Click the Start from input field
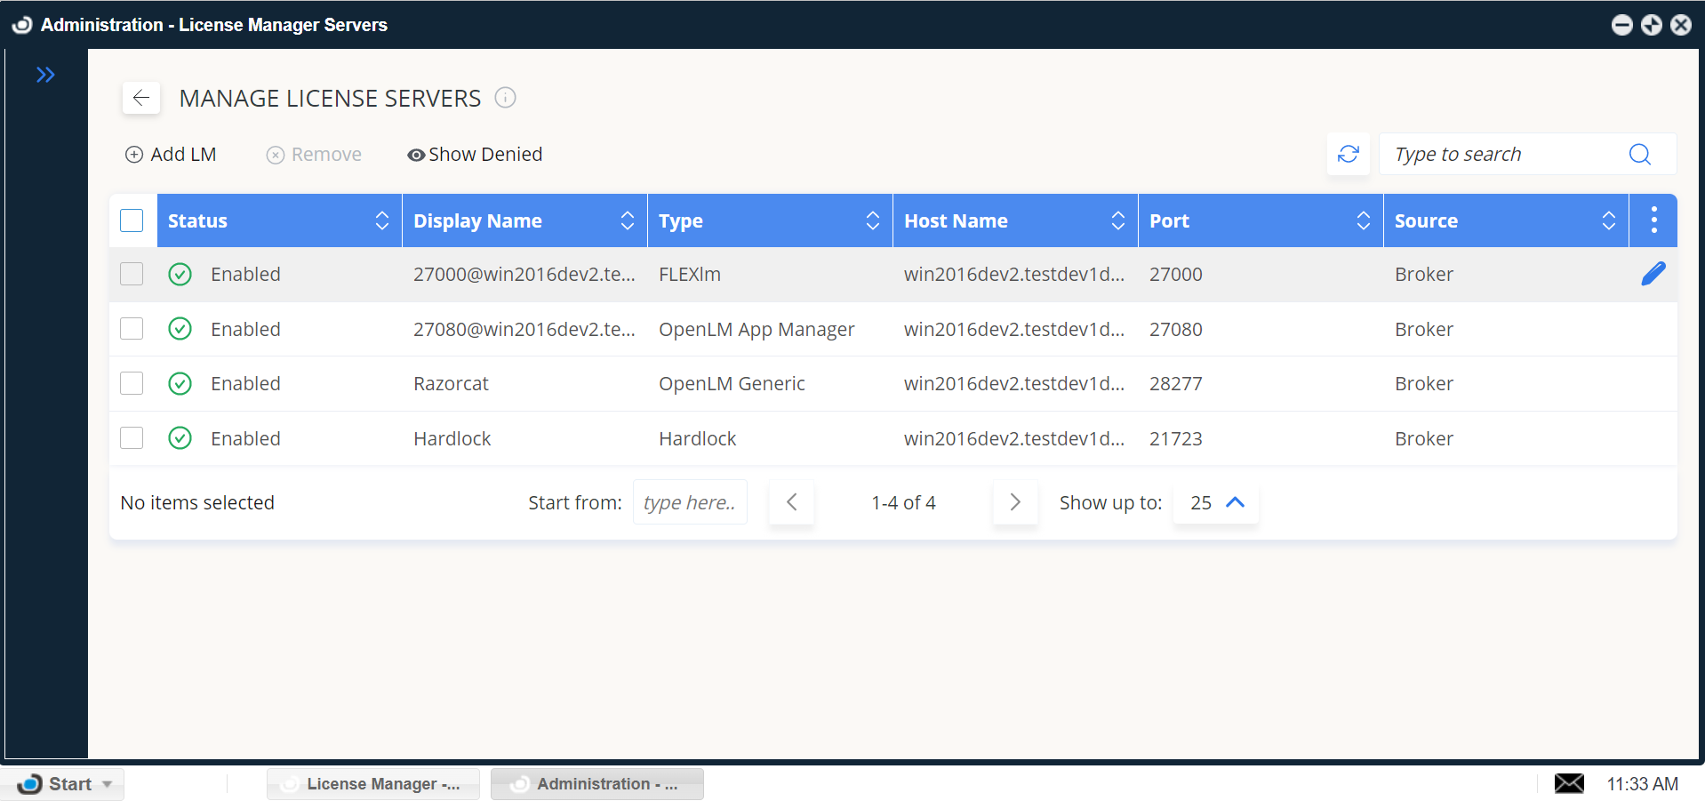 tap(689, 502)
